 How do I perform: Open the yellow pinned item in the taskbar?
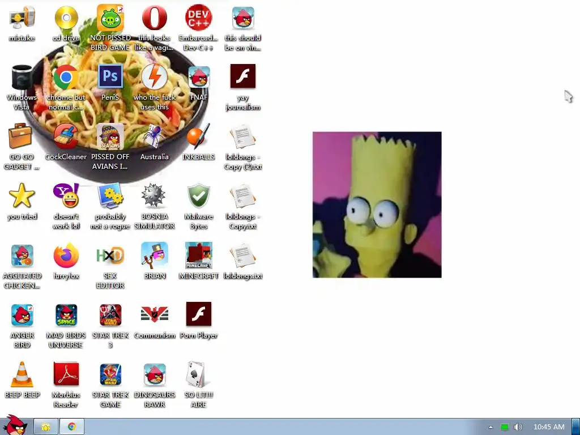(46, 427)
